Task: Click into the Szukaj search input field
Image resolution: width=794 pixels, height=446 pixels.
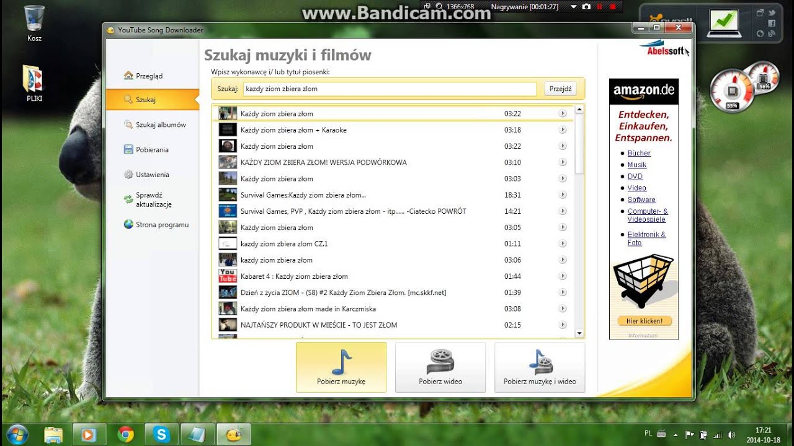Action: (390, 89)
